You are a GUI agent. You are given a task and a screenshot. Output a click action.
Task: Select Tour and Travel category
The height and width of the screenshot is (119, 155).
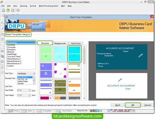click(14, 56)
